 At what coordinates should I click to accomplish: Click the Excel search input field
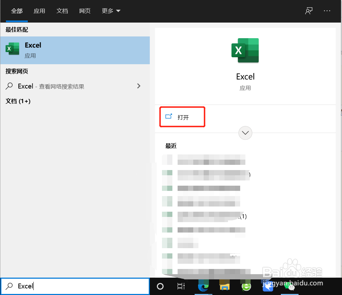75,286
